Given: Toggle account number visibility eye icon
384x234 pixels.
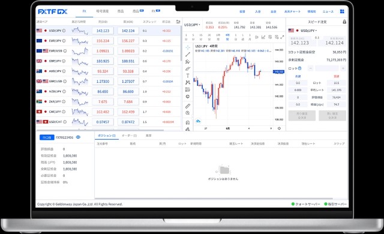Looking at the screenshot, I should click(x=78, y=137).
